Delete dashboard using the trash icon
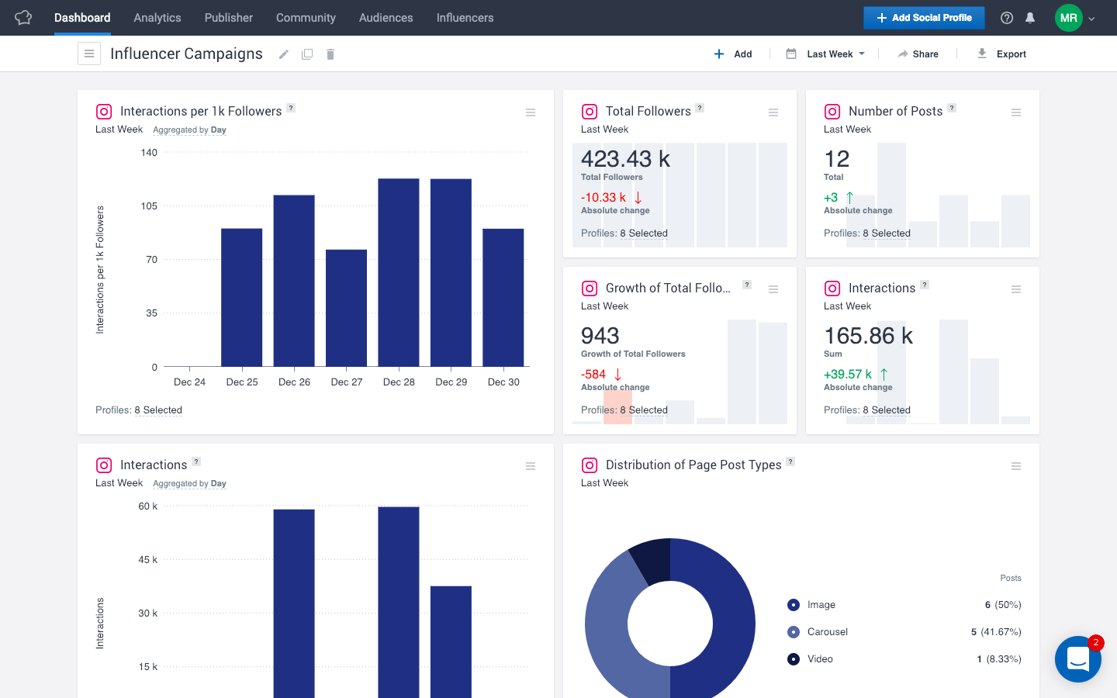This screenshot has width=1117, height=698. coord(330,54)
